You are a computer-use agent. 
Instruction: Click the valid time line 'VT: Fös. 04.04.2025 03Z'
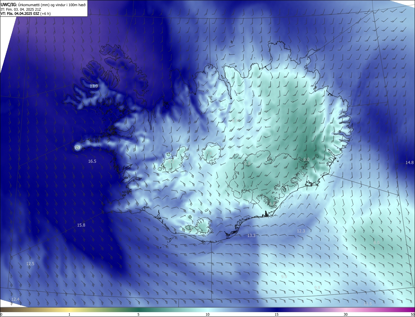tap(20, 14)
